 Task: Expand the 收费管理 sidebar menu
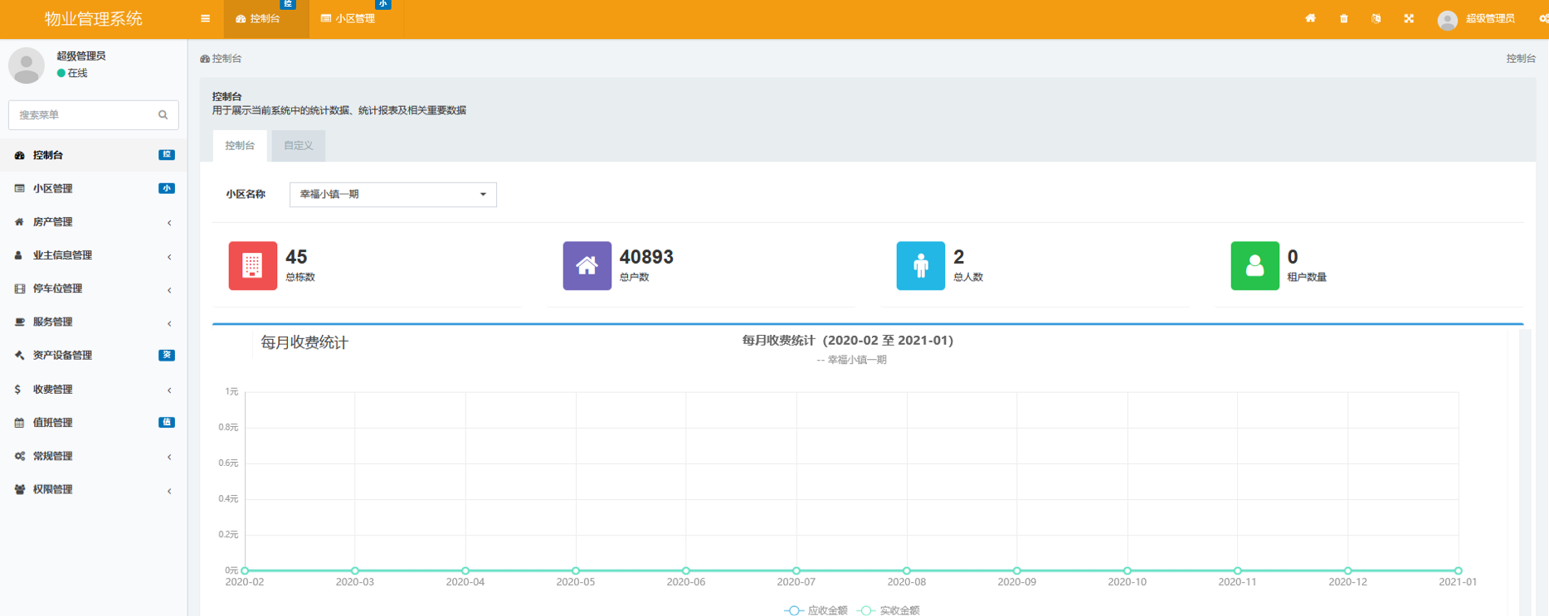tap(93, 389)
